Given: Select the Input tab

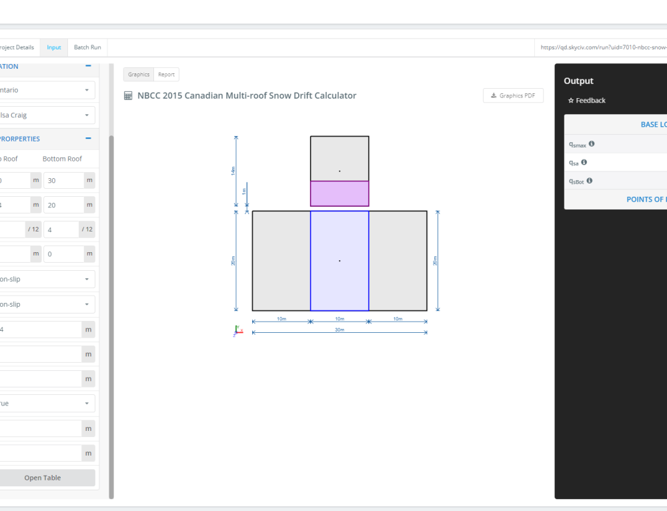Looking at the screenshot, I should click(53, 47).
